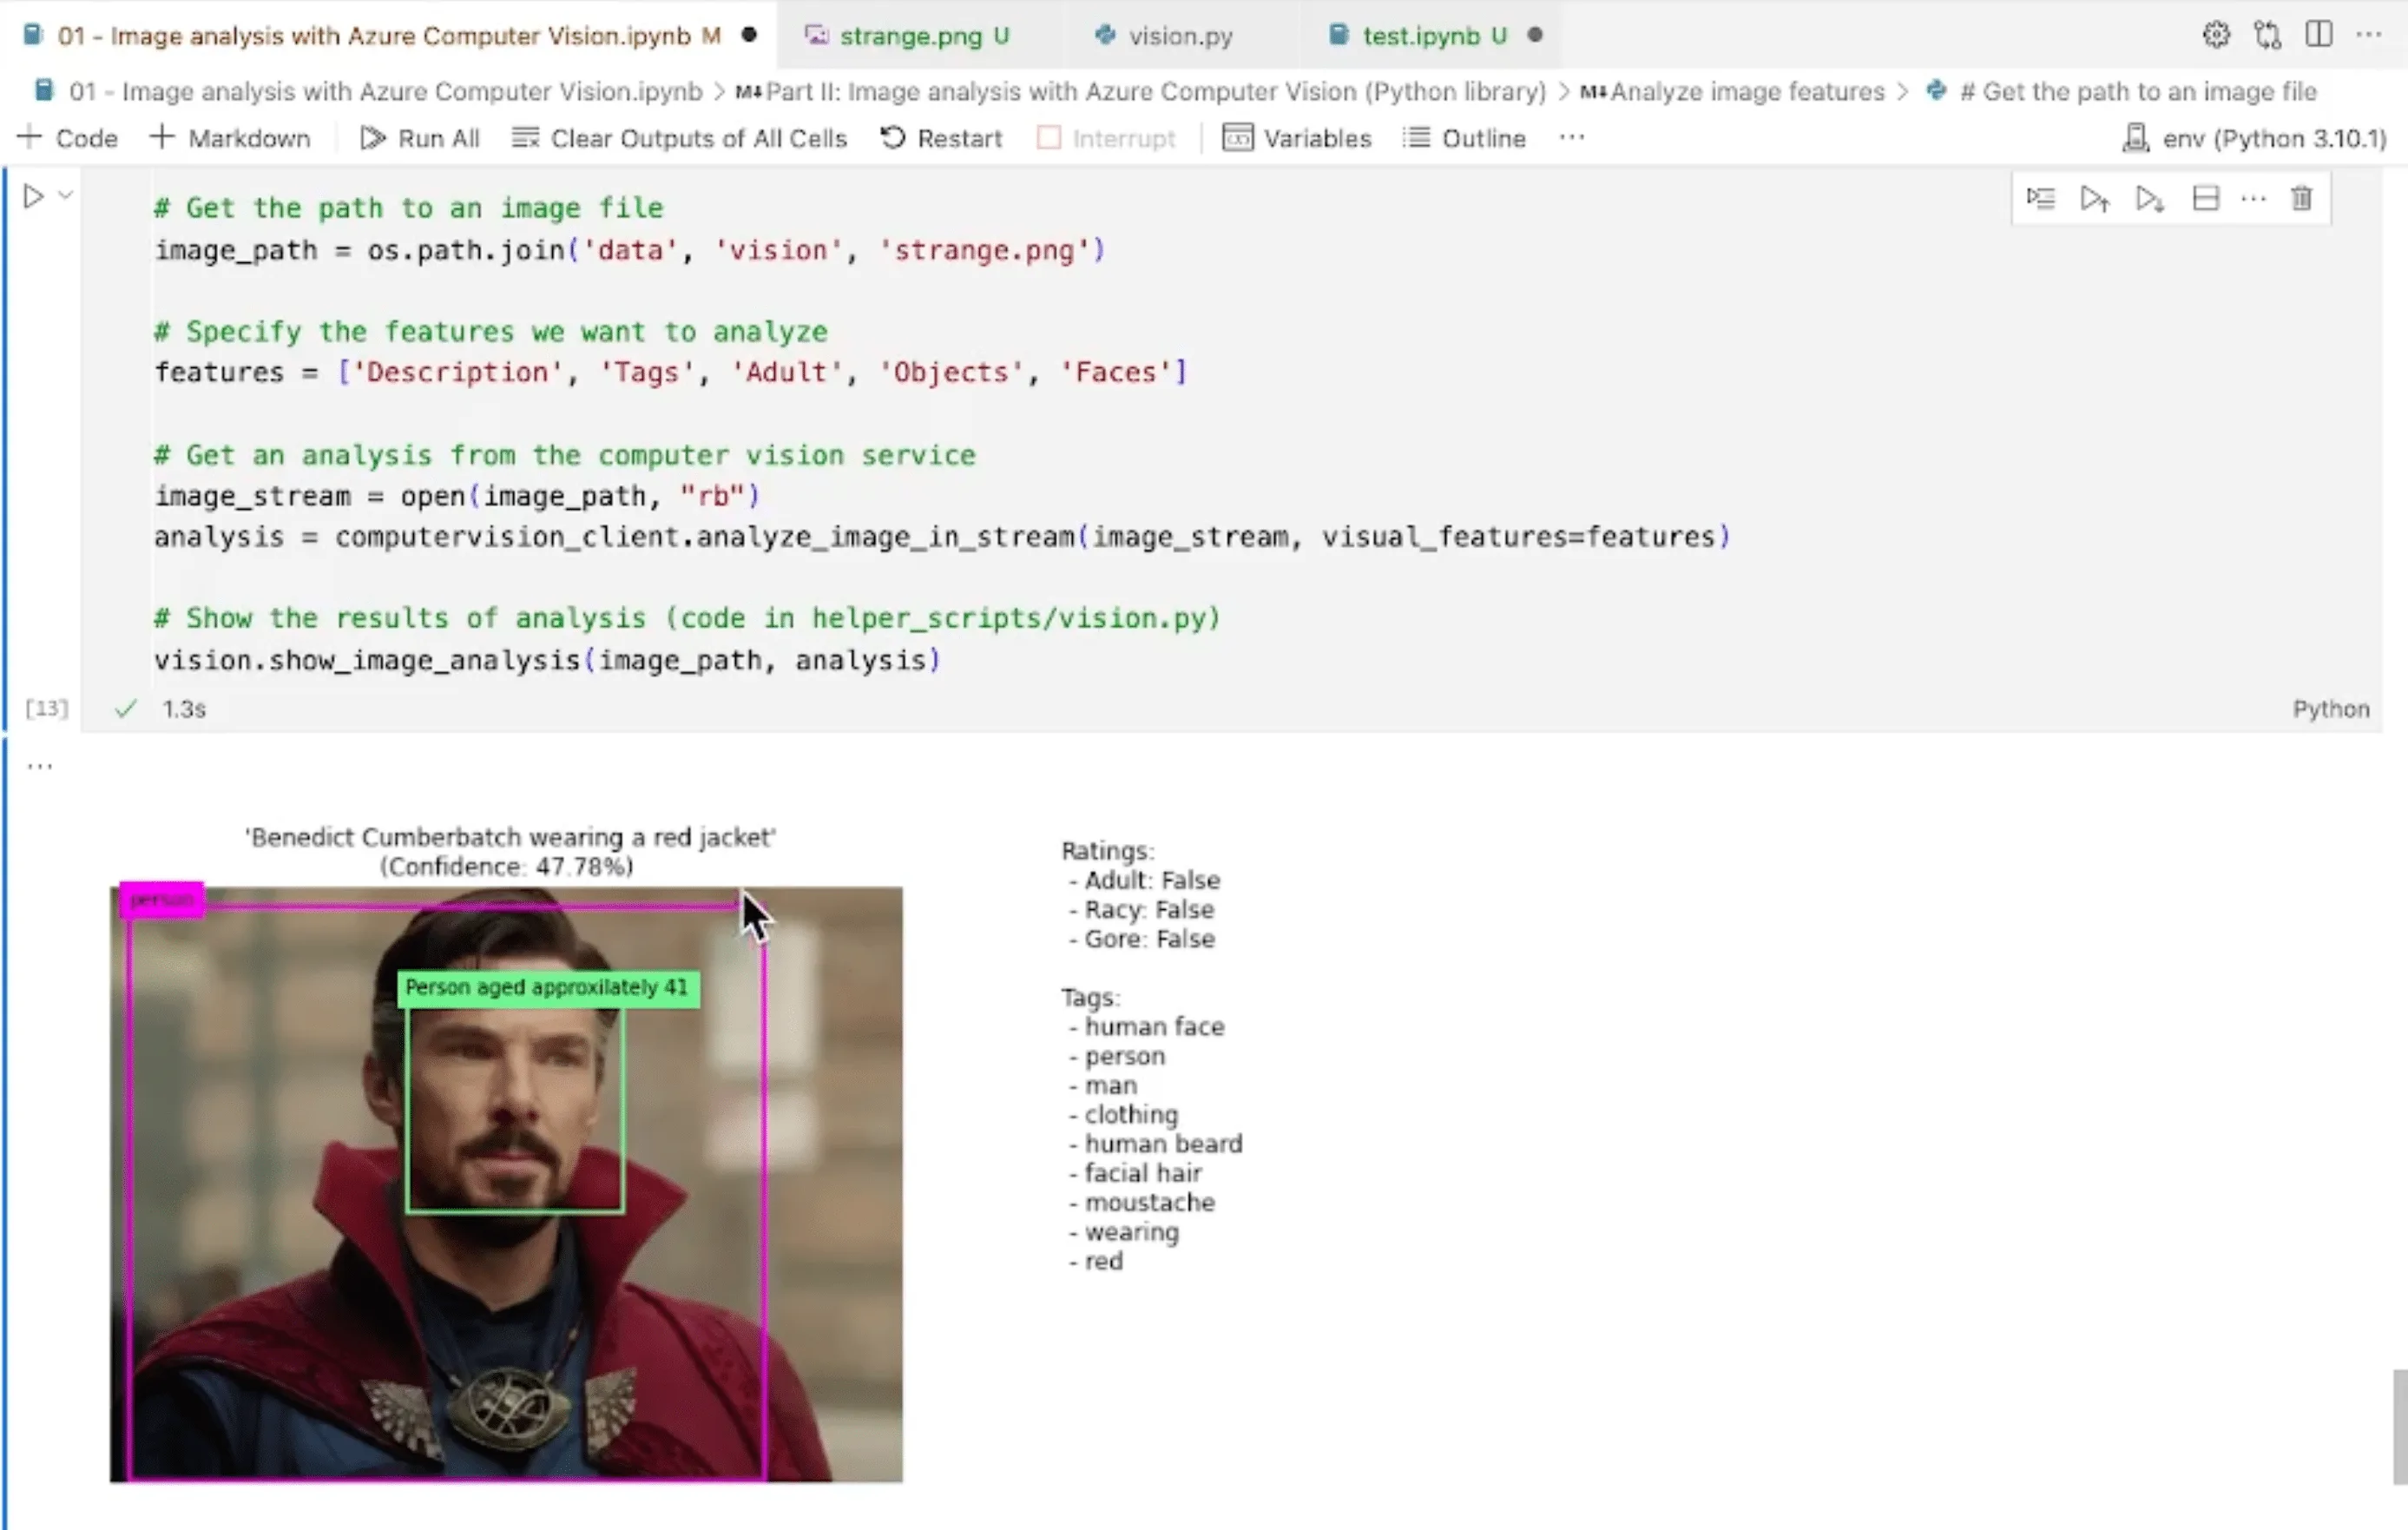The height and width of the screenshot is (1530, 2408).
Task: Click the magenta 'person' box label
Action: (x=162, y=899)
